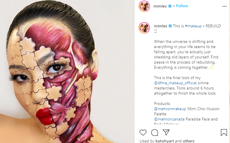Open the mimles username in the caption
Image resolution: width=230 pixels, height=143 pixels.
(x=160, y=26)
